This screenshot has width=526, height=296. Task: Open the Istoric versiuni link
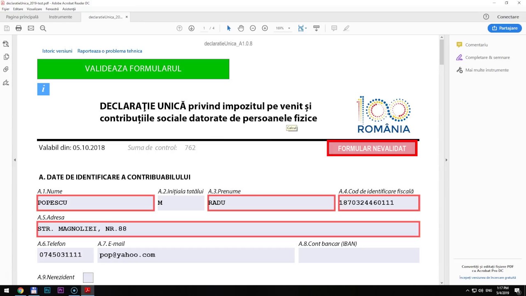57,51
